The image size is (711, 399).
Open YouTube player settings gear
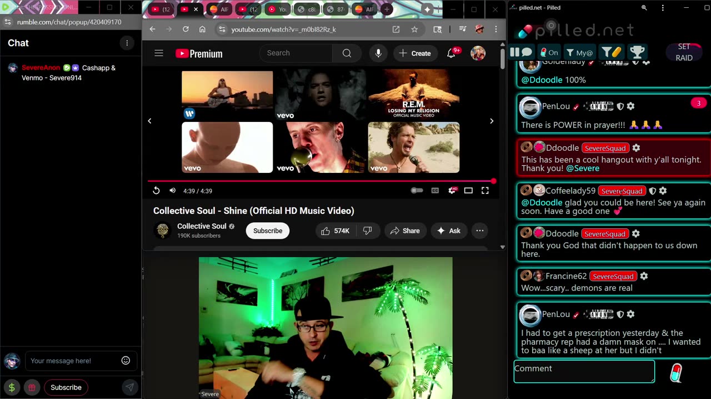pyautogui.click(x=452, y=191)
